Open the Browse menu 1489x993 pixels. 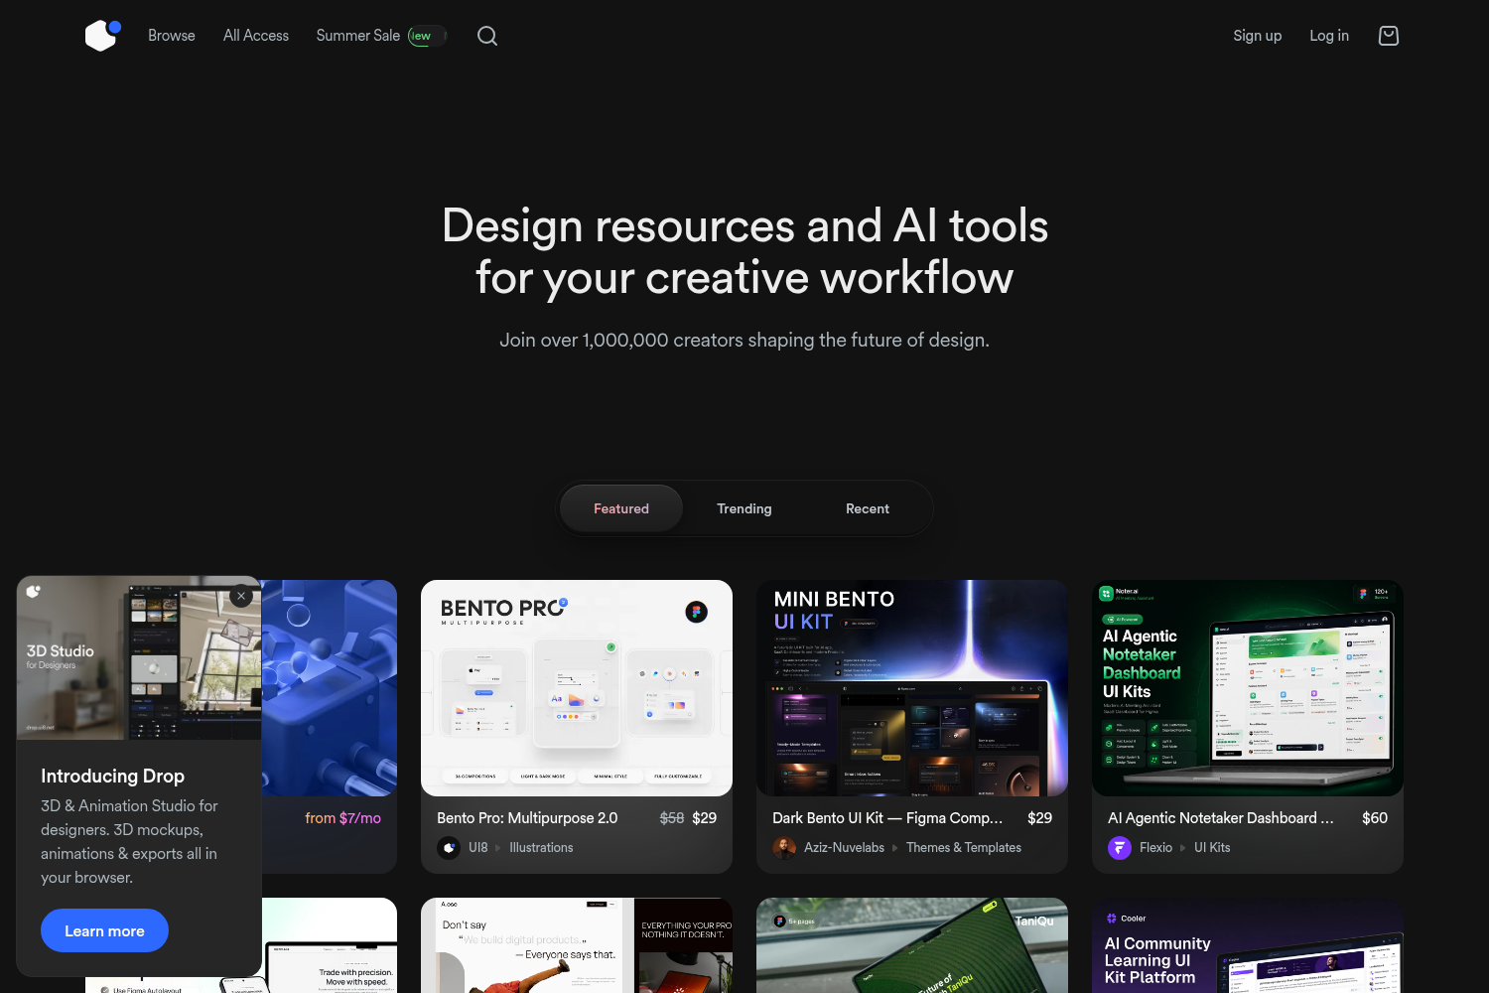coord(172,36)
